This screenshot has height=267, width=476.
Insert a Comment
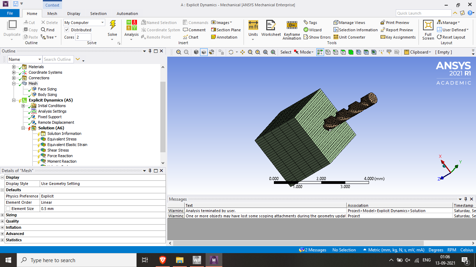[x=194, y=30]
